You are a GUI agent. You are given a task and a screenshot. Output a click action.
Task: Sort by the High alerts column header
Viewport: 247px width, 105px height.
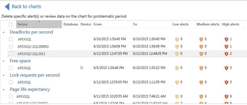point(231,24)
